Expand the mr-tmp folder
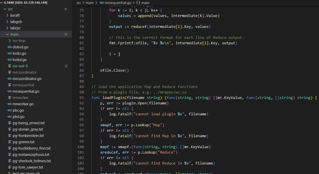 [x=9, y=41]
